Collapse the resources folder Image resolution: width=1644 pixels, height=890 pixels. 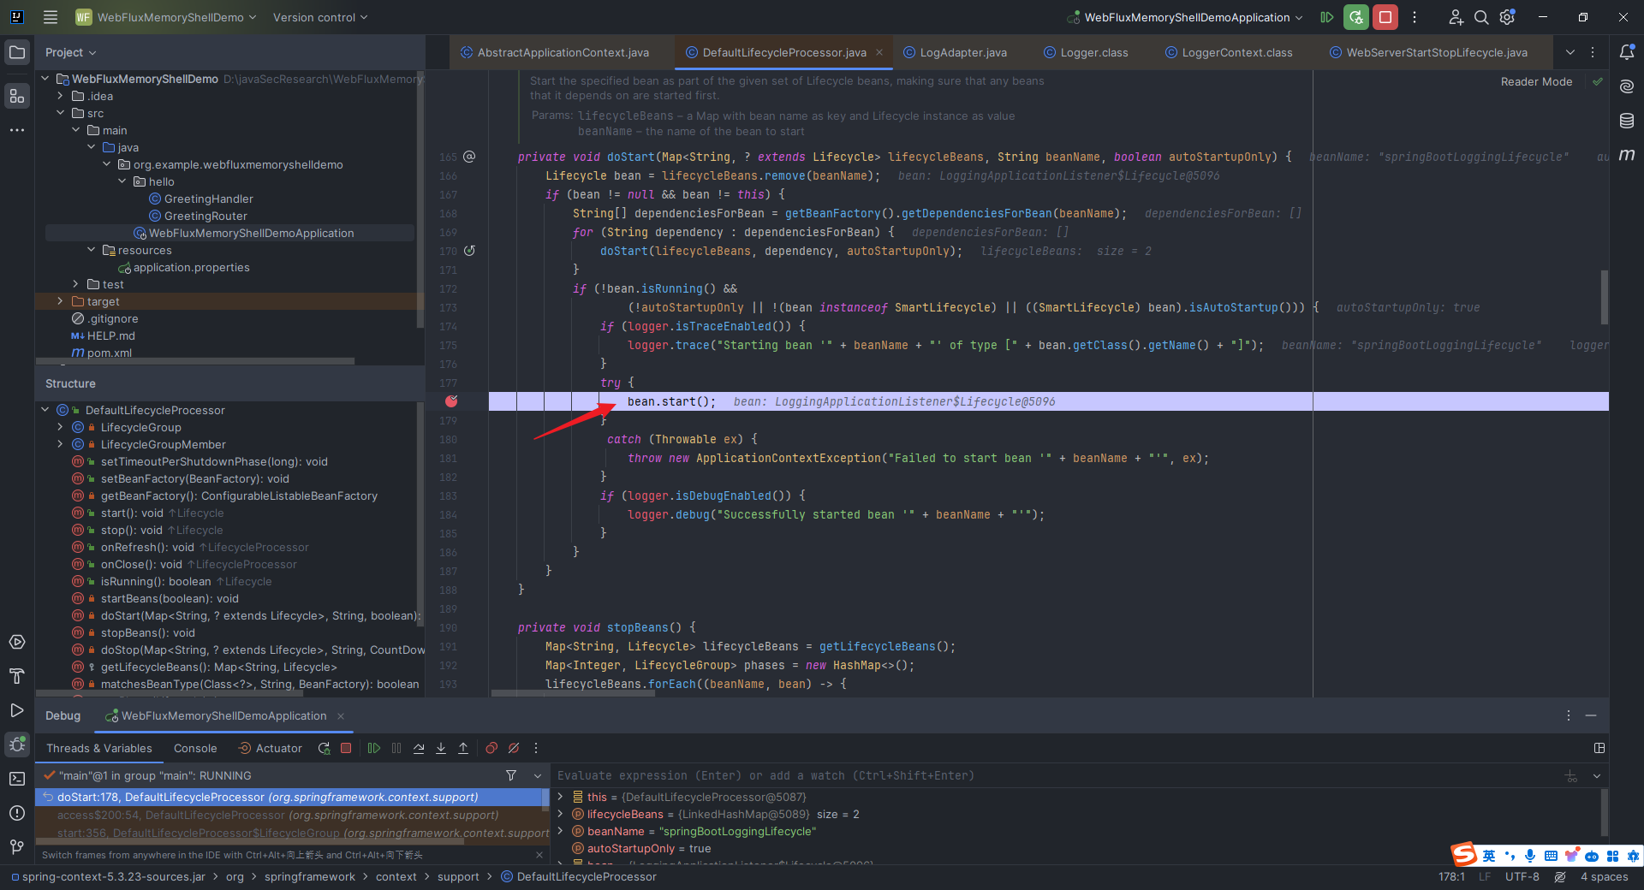pyautogui.click(x=92, y=250)
